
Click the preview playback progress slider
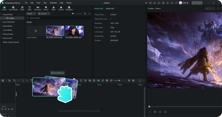click(185, 107)
